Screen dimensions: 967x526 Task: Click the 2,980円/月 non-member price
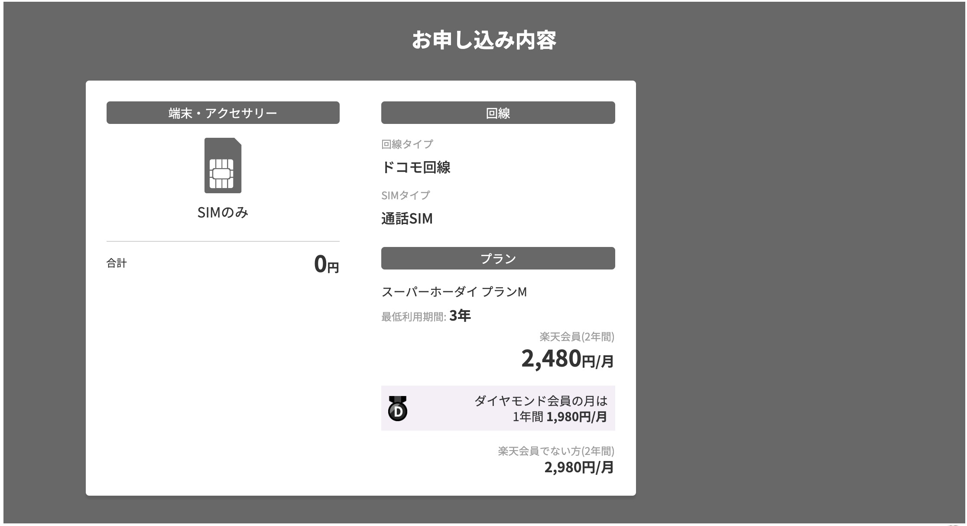point(579,468)
